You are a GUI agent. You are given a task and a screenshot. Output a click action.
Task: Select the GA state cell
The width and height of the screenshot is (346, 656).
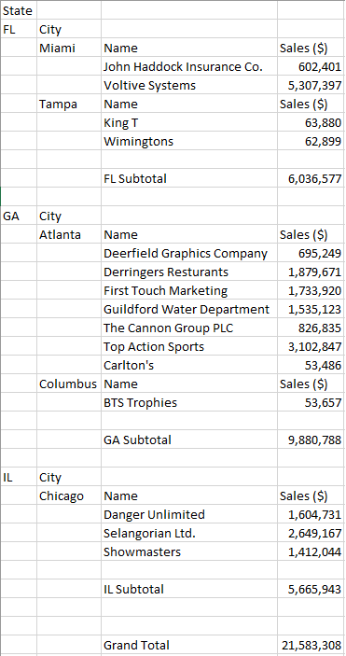19,216
